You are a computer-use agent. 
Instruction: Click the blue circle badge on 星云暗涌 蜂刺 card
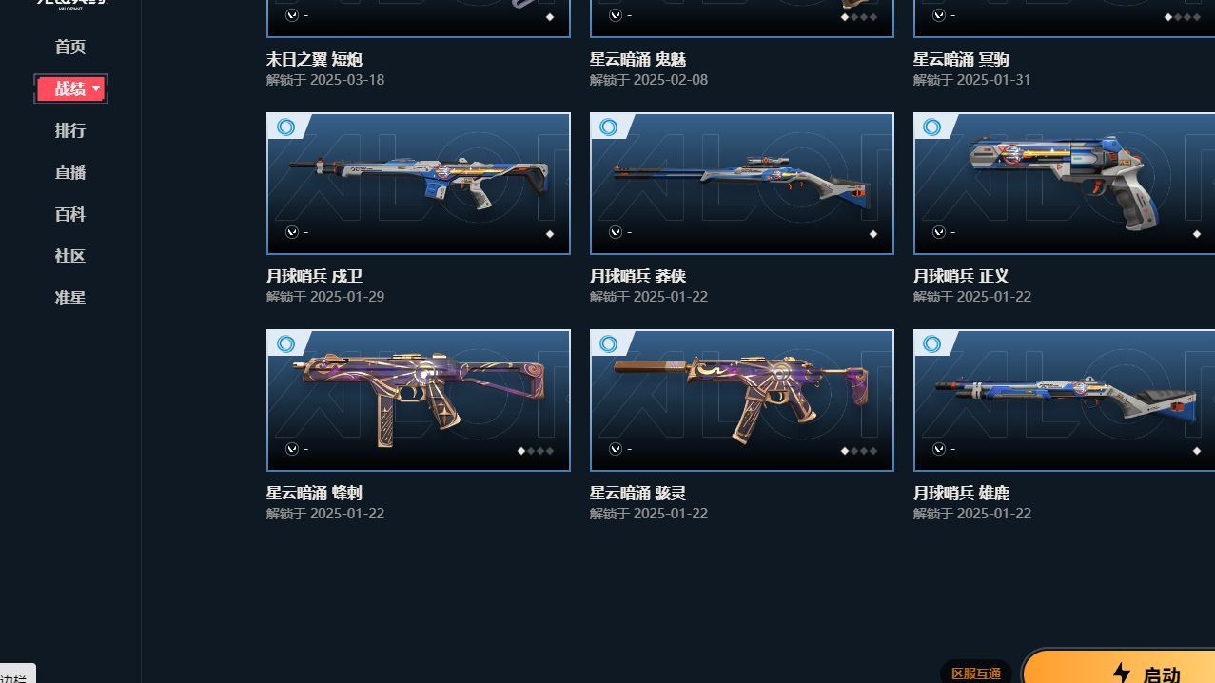click(x=285, y=344)
